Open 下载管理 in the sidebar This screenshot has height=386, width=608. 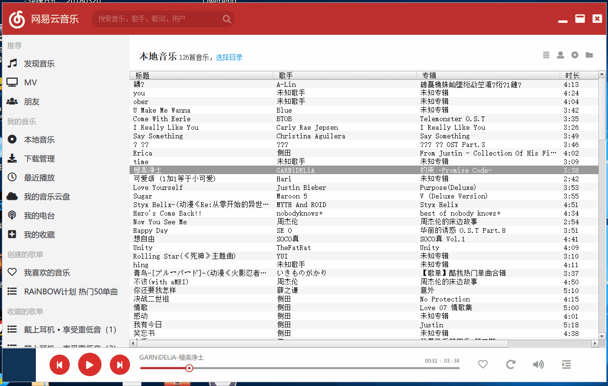tap(39, 159)
